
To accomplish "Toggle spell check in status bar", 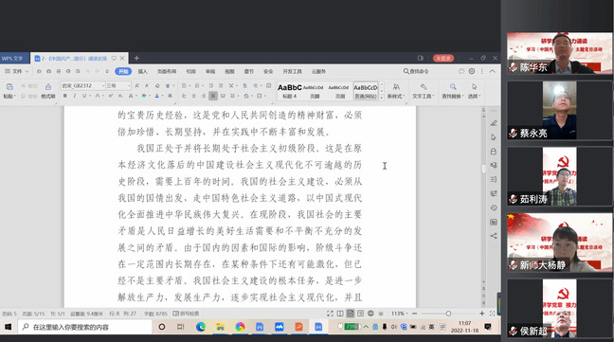I will 187,314.
